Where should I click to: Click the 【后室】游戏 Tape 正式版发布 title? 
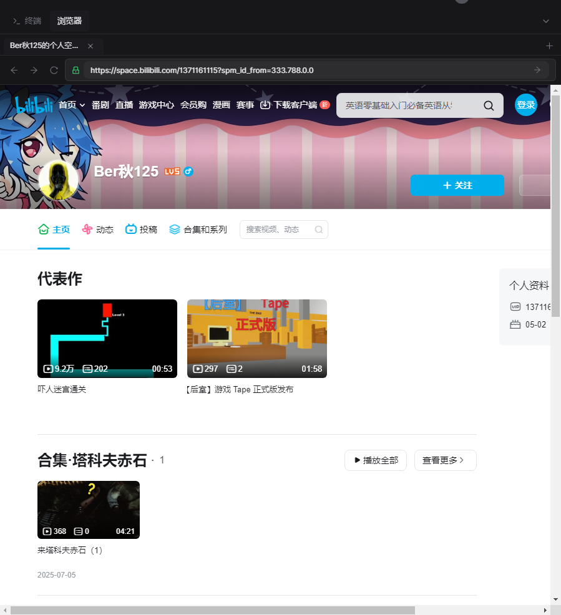tap(240, 389)
